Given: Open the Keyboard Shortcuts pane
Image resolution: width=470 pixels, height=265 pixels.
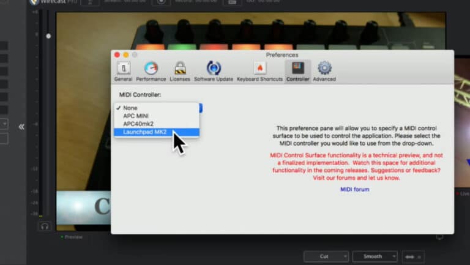Looking at the screenshot, I should point(259,72).
